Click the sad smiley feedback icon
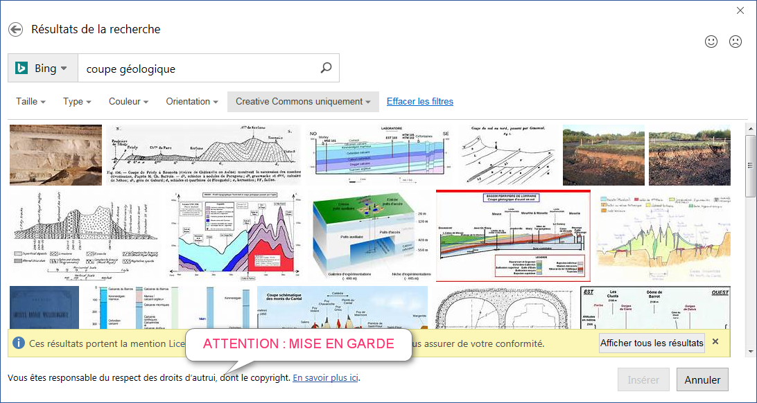The image size is (757, 403). tap(736, 42)
